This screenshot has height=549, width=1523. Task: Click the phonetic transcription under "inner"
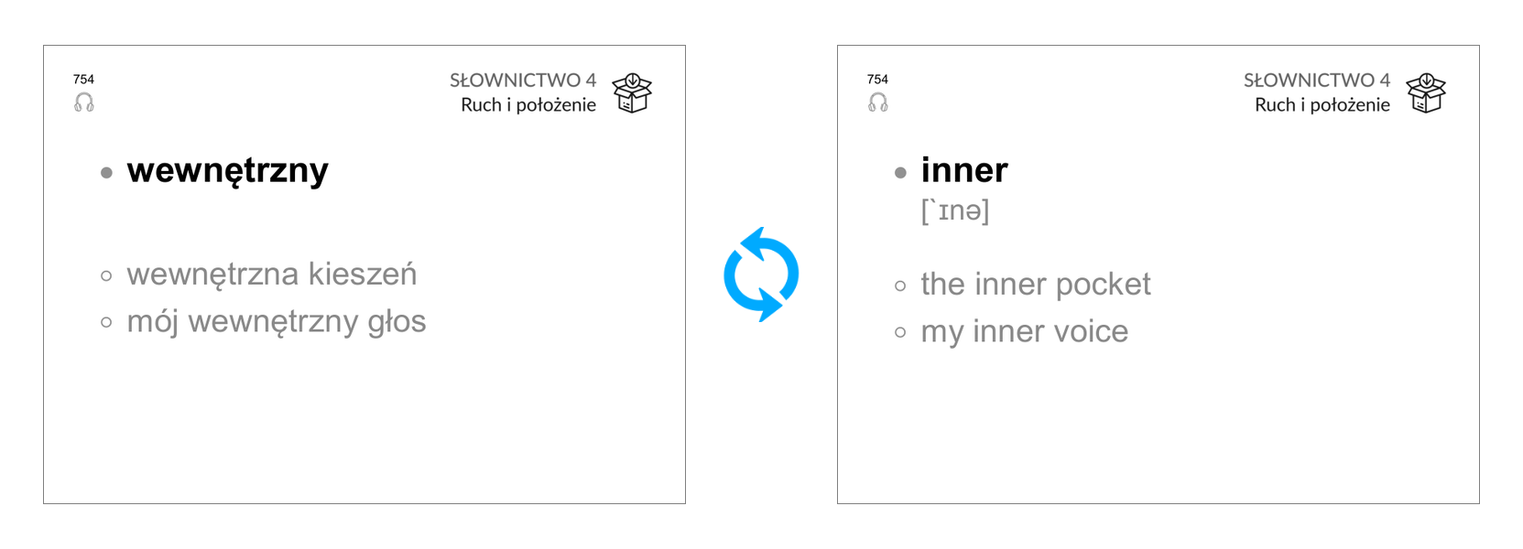(955, 211)
